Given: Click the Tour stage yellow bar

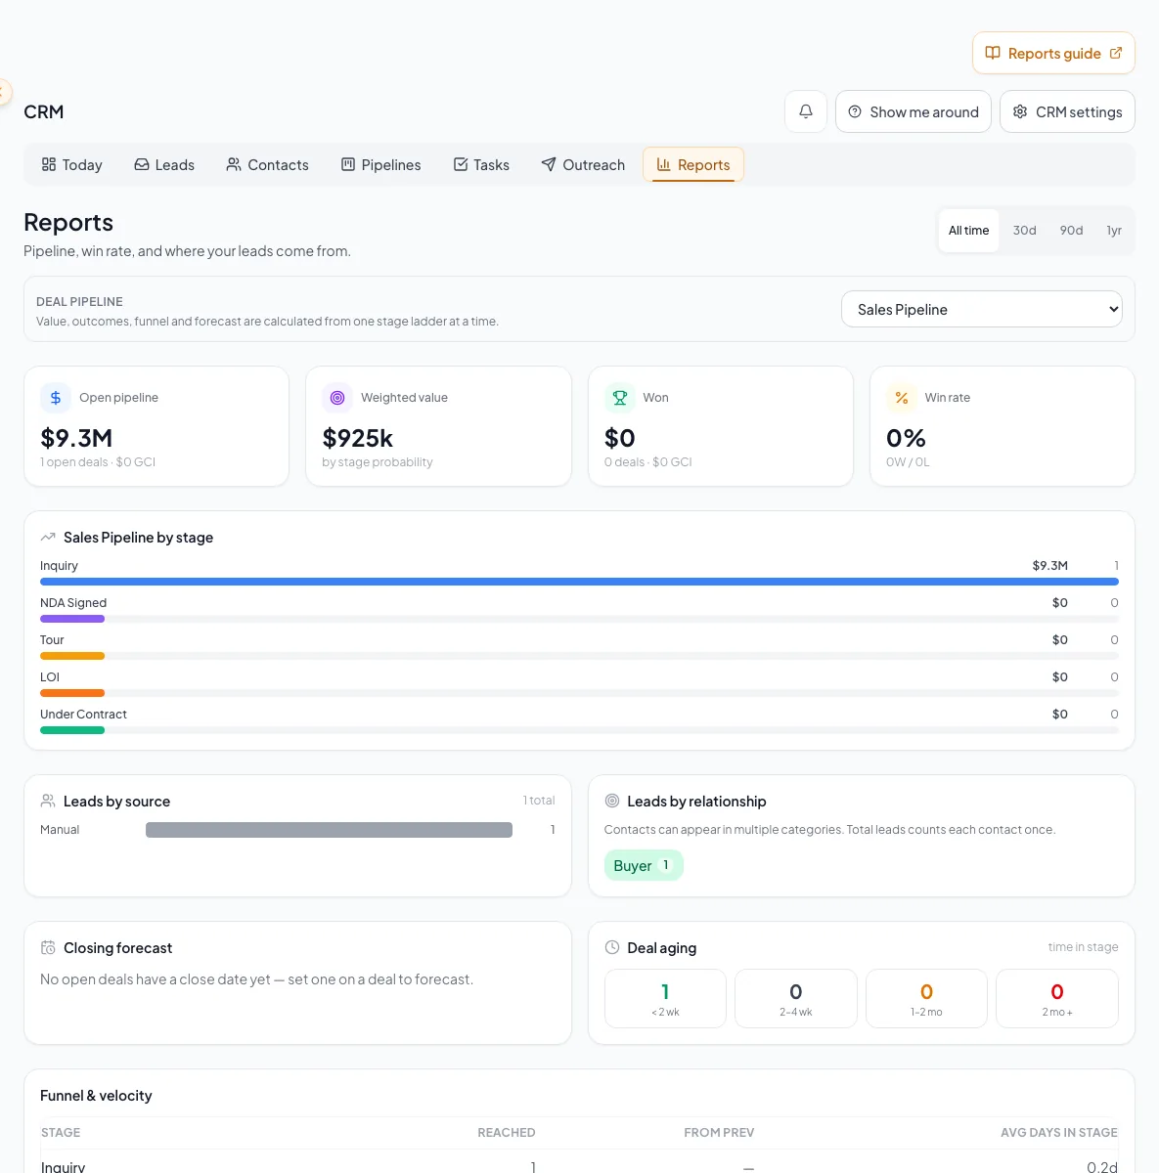Looking at the screenshot, I should pos(72,656).
